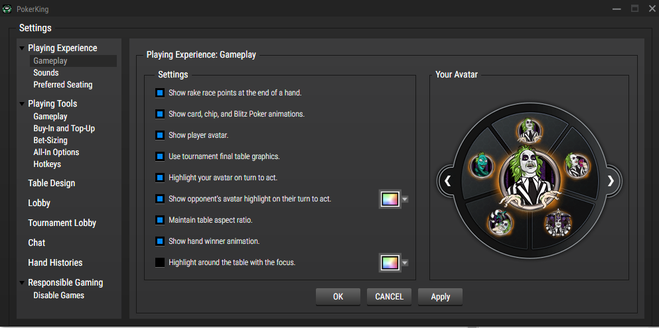659x328 pixels.
Task: Uncheck Maintain table aspect ratio
Action: click(x=160, y=220)
